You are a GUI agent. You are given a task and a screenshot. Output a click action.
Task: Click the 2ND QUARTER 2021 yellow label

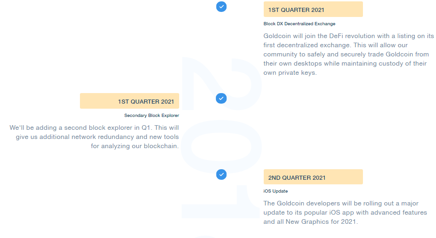pyautogui.click(x=313, y=177)
